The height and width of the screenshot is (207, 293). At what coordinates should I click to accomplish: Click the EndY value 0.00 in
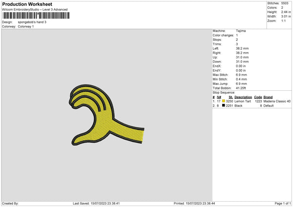pyautogui.click(x=241, y=70)
